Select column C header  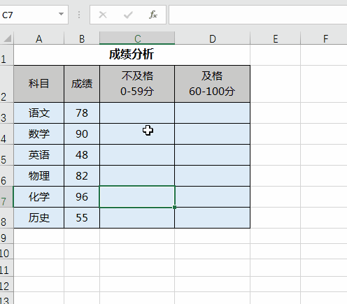pos(137,38)
